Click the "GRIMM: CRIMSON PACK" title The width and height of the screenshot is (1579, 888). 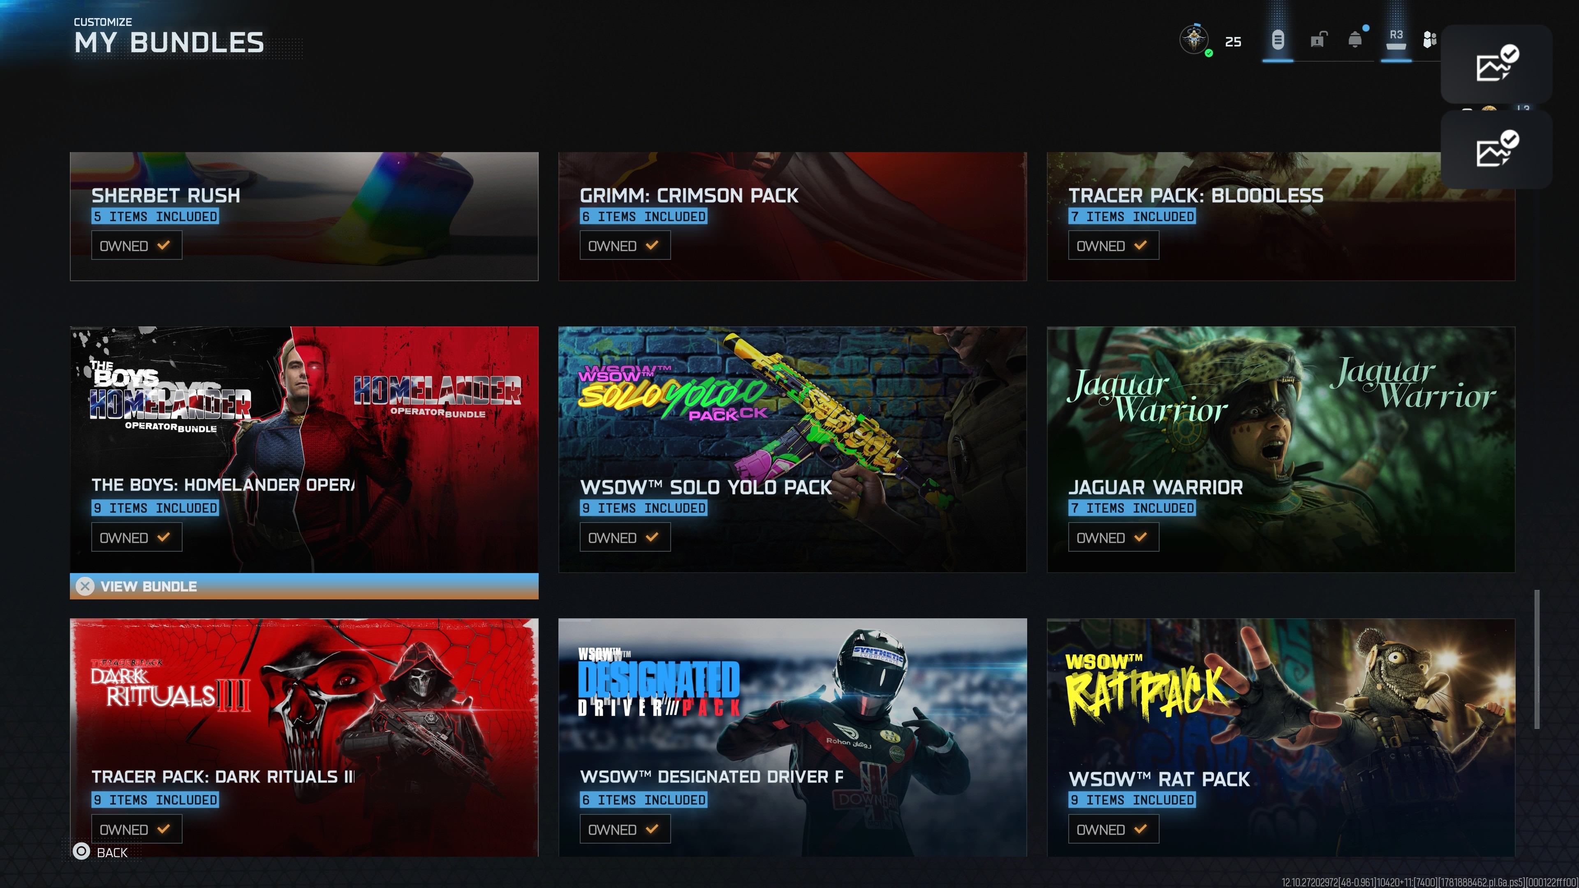coord(689,196)
